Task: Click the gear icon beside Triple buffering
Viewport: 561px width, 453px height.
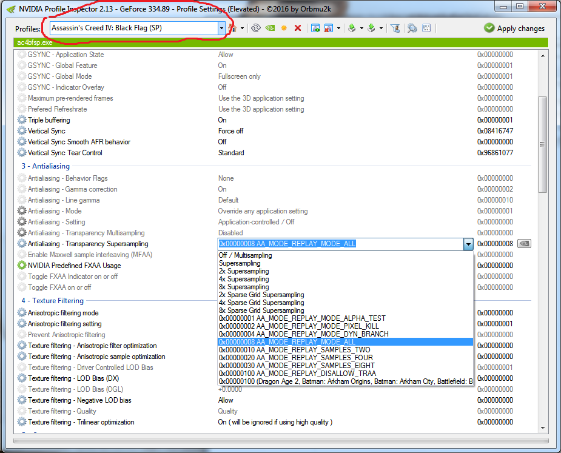Action: pyautogui.click(x=22, y=120)
